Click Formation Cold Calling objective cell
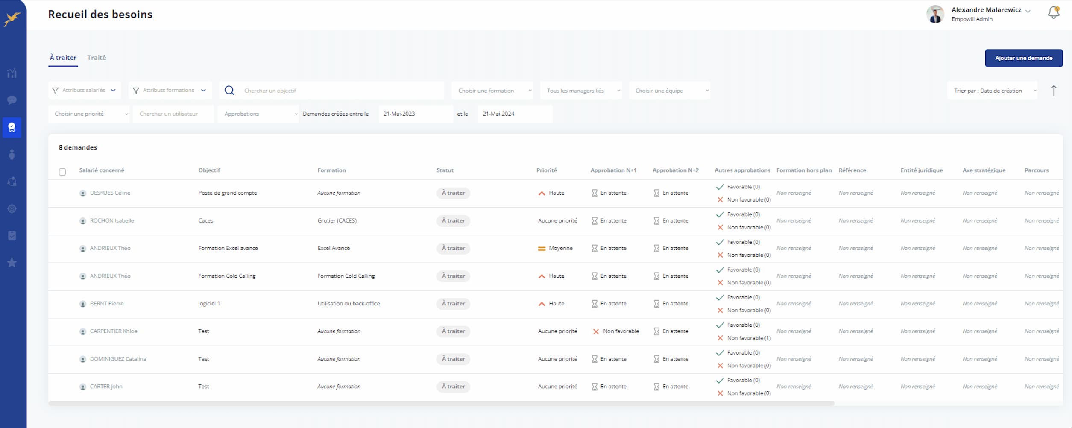 (227, 276)
